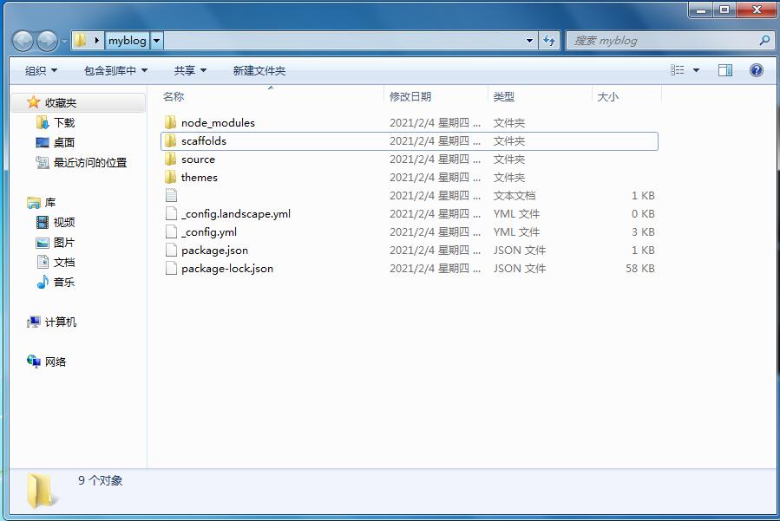Screen dimensions: 780x521
Task: Click the _config.yml file name
Action: tap(209, 232)
